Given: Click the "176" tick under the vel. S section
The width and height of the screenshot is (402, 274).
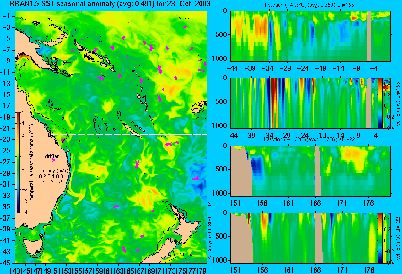Looking at the screenshot, I should coord(369,270).
